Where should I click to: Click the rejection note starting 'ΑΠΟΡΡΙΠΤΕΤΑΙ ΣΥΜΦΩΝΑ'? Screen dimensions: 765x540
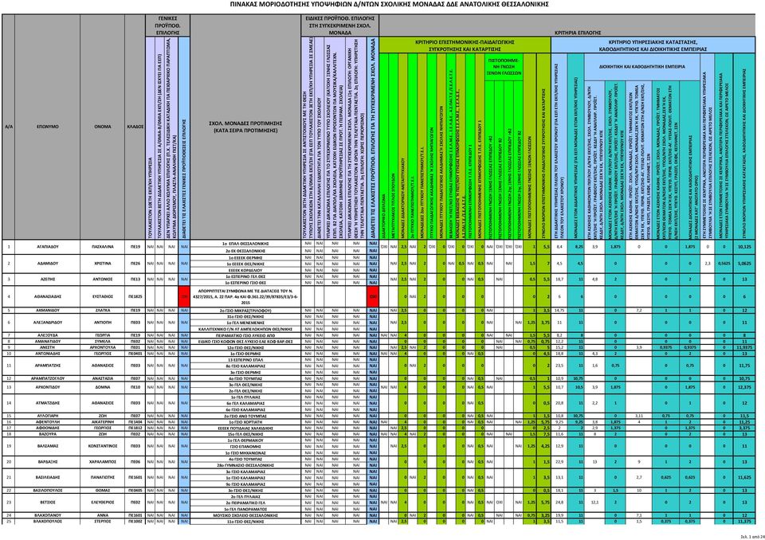tap(245, 296)
